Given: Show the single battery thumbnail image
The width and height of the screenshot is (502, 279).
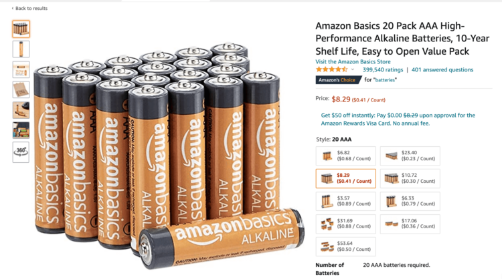Looking at the screenshot, I should pyautogui.click(x=21, y=49).
